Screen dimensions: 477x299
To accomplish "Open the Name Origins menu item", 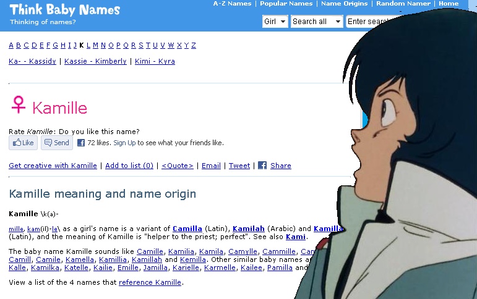I will 345,4.
